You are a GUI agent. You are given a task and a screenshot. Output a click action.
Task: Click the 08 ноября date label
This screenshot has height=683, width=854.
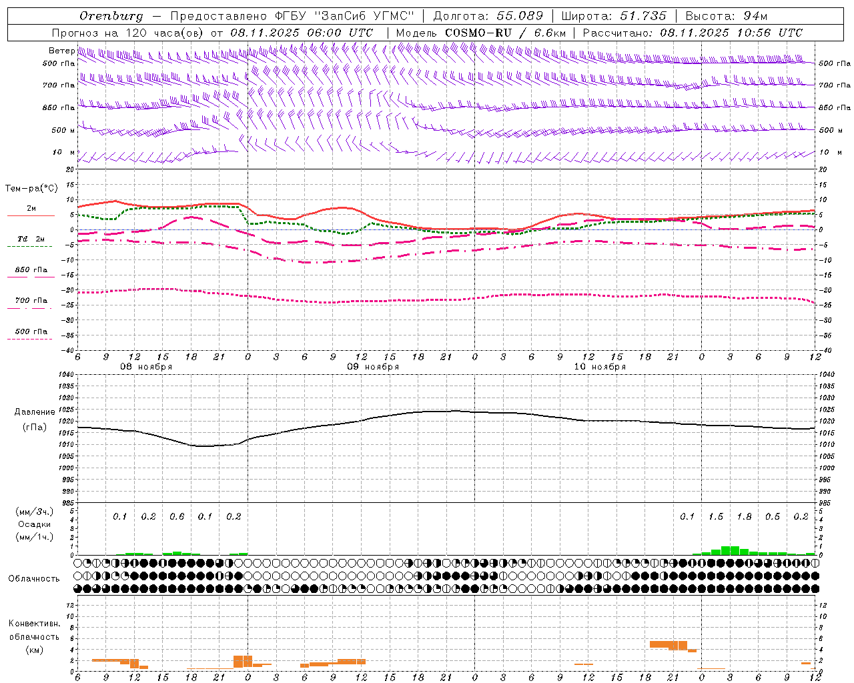(146, 367)
